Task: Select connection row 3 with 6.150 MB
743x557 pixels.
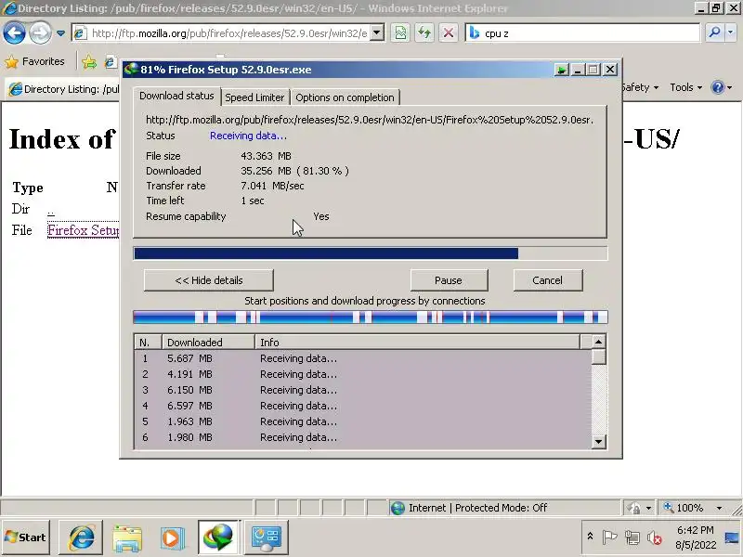Action: pos(363,390)
